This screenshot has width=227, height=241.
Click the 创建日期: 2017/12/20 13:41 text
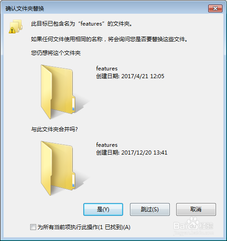point(132,152)
